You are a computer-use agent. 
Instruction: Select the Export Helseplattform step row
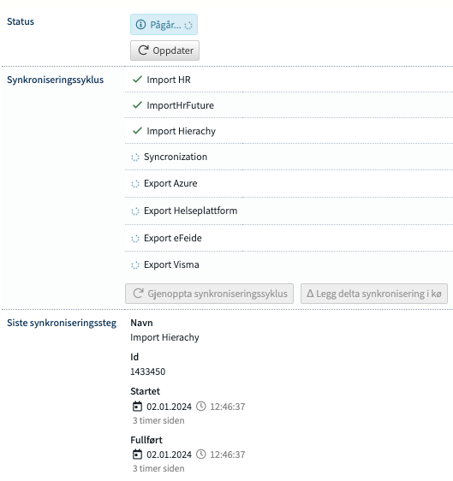289,211
